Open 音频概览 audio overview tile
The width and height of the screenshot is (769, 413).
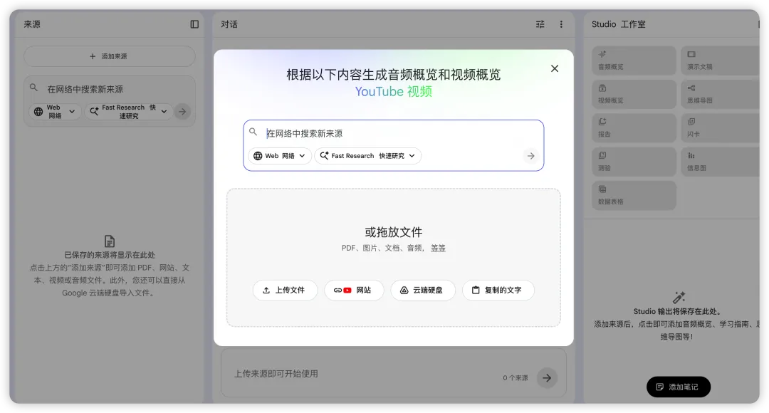click(x=634, y=61)
